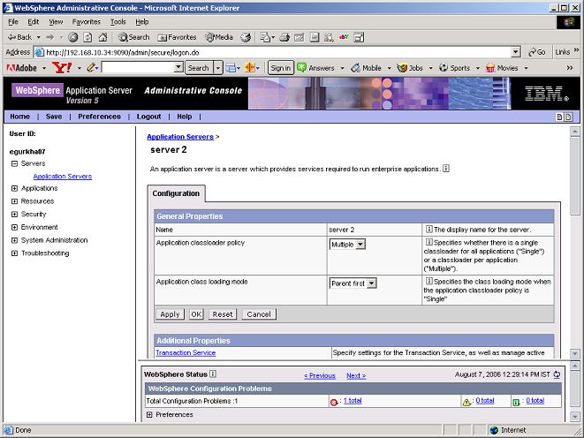Image resolution: width=584 pixels, height=438 pixels.
Task: Click the Application Servers breadcrumb link
Action: pyautogui.click(x=180, y=137)
